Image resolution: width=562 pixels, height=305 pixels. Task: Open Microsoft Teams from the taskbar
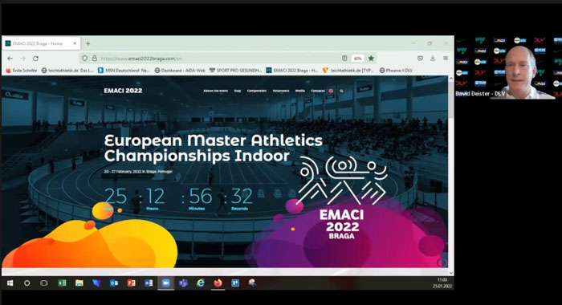[x=183, y=283]
